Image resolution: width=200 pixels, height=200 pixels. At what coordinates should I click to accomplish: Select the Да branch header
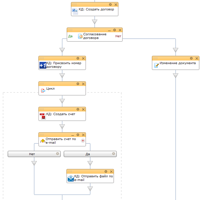point(88,154)
